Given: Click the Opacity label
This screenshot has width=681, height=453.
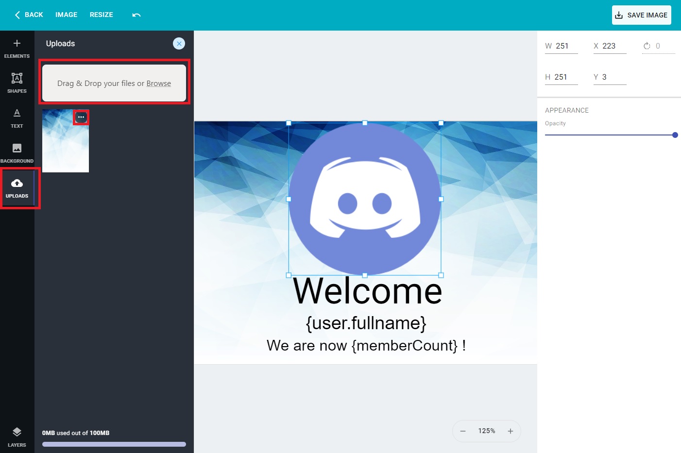Looking at the screenshot, I should click(x=555, y=123).
